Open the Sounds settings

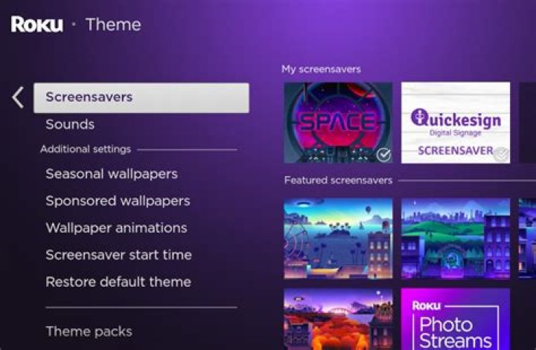click(x=70, y=124)
